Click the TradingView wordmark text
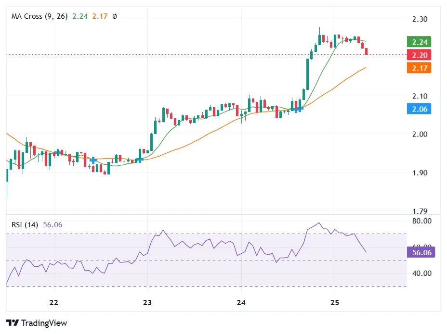 tap(44, 323)
